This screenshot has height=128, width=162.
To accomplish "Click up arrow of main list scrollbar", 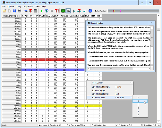I will pyautogui.click(x=158, y=16).
